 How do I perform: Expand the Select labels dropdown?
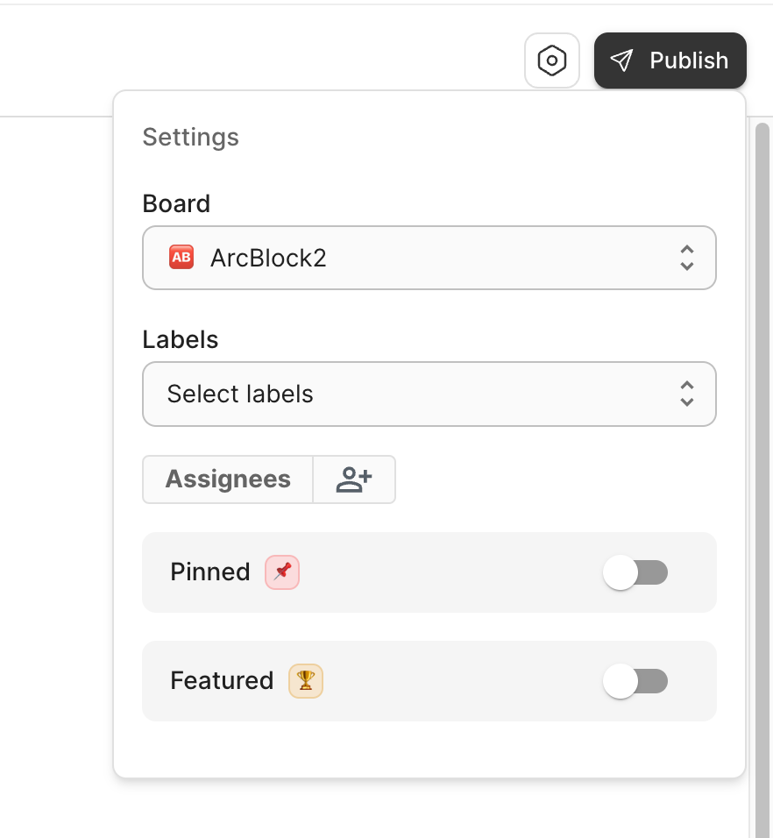click(429, 394)
